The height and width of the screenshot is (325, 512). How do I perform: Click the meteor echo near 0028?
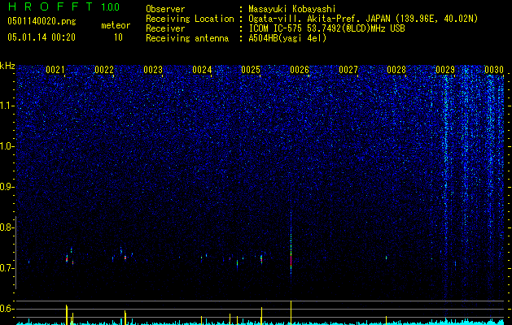pyautogui.click(x=387, y=258)
